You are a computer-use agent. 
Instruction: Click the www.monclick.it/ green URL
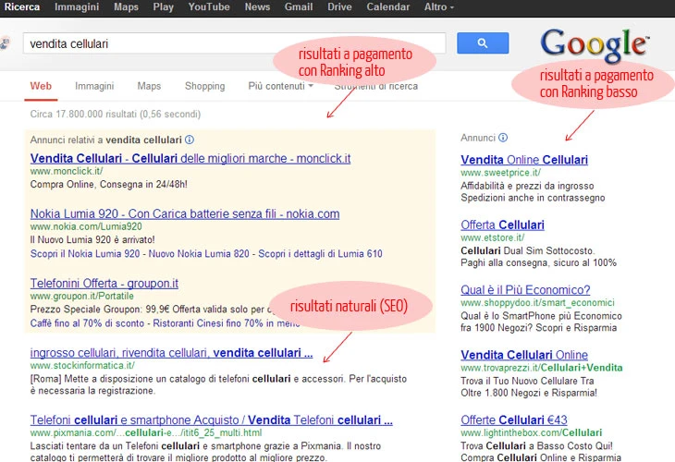[x=67, y=171]
